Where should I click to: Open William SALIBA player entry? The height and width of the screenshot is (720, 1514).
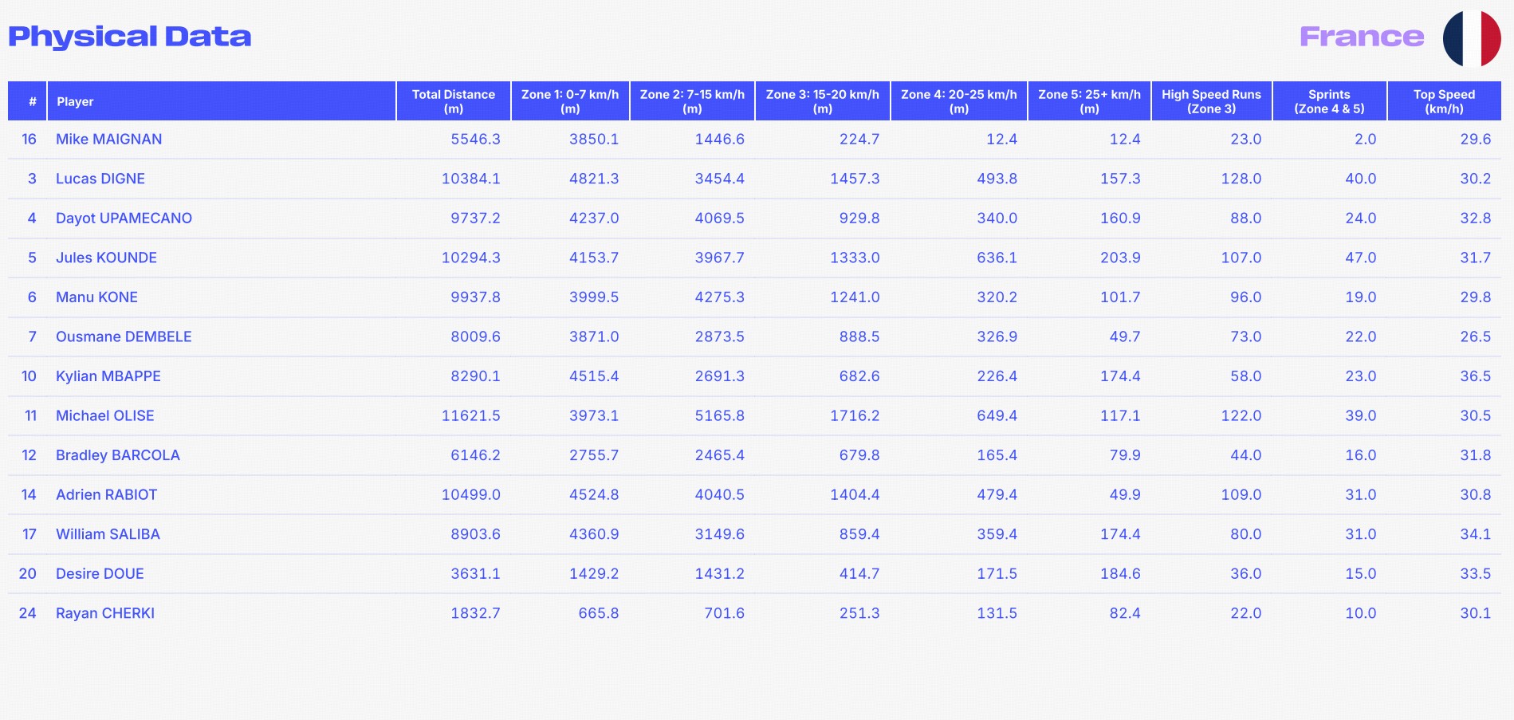click(108, 534)
